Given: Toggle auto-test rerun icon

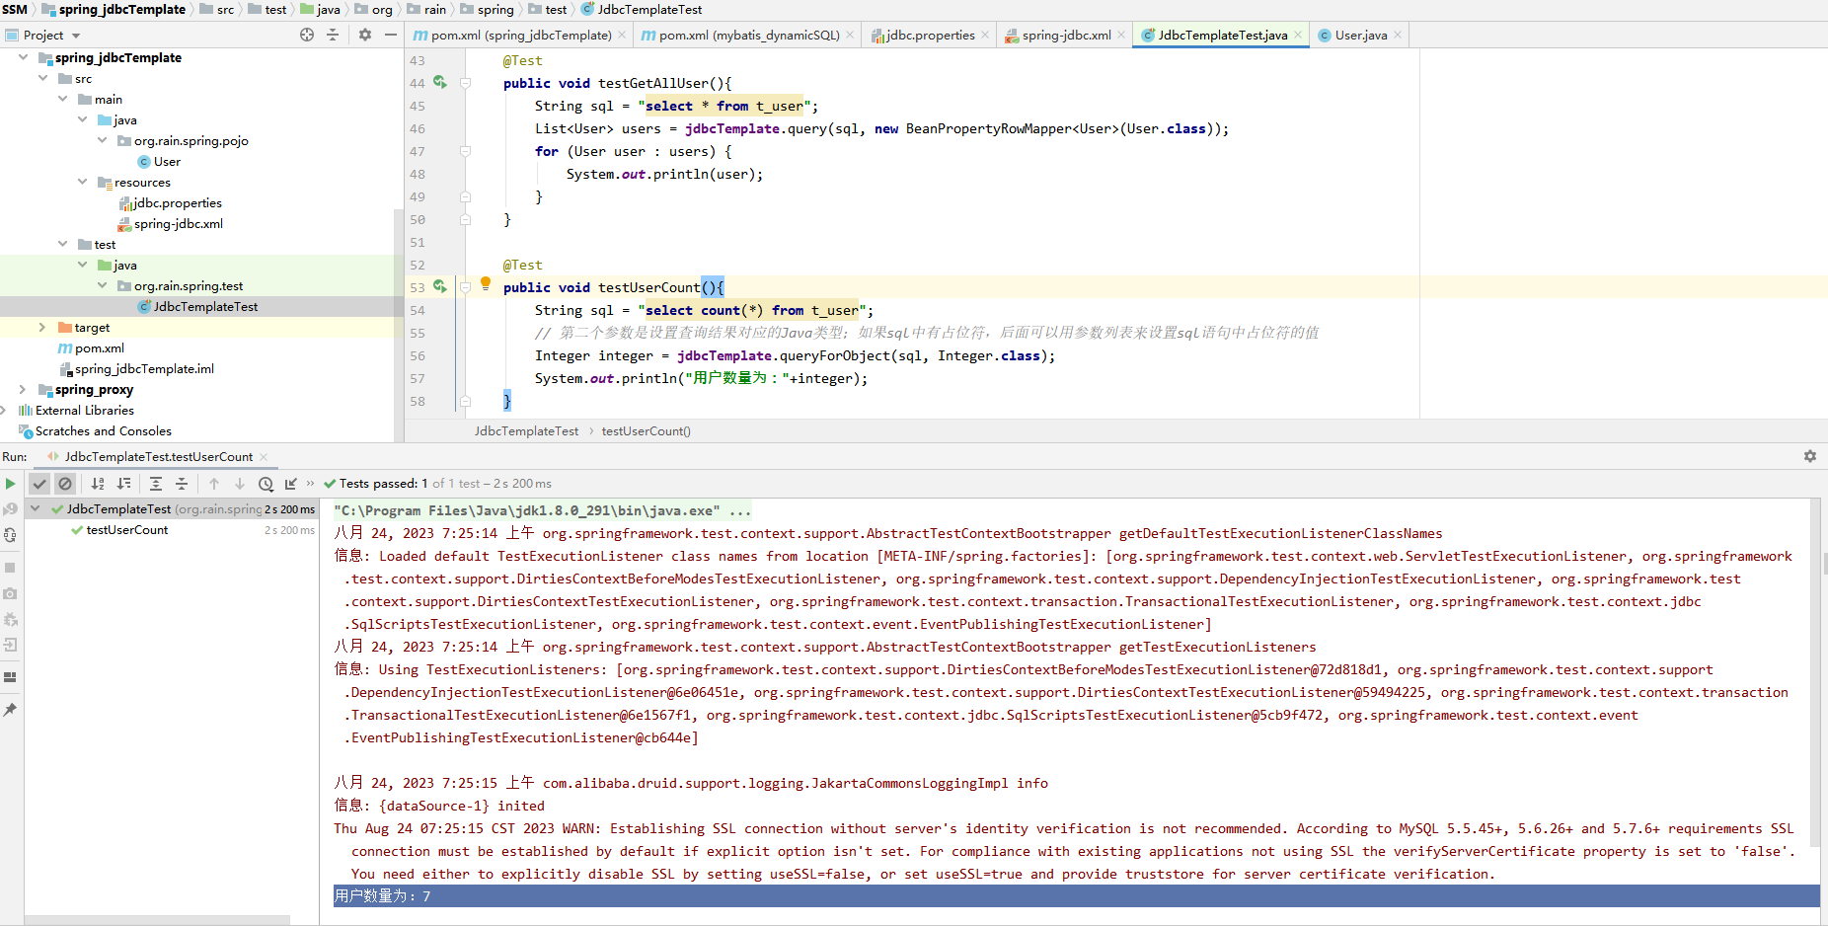Looking at the screenshot, I should coord(10,535).
